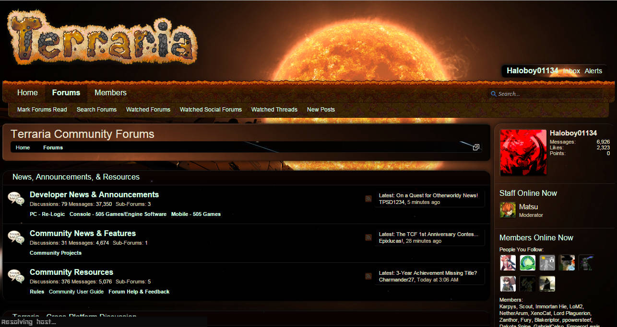Open TPSD1234's profile

click(x=392, y=203)
